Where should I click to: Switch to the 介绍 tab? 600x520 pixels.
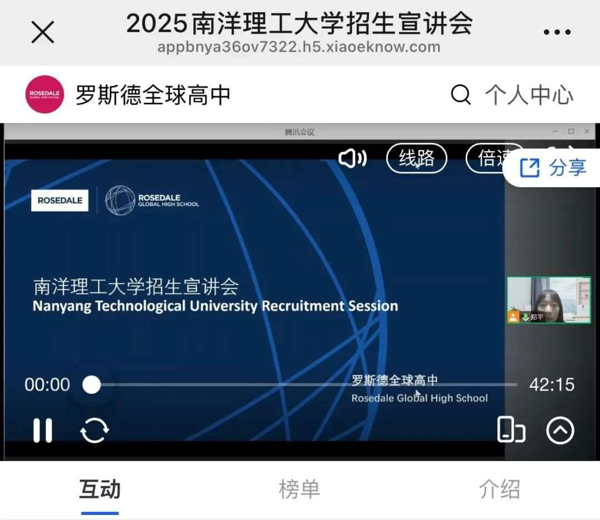pyautogui.click(x=500, y=489)
